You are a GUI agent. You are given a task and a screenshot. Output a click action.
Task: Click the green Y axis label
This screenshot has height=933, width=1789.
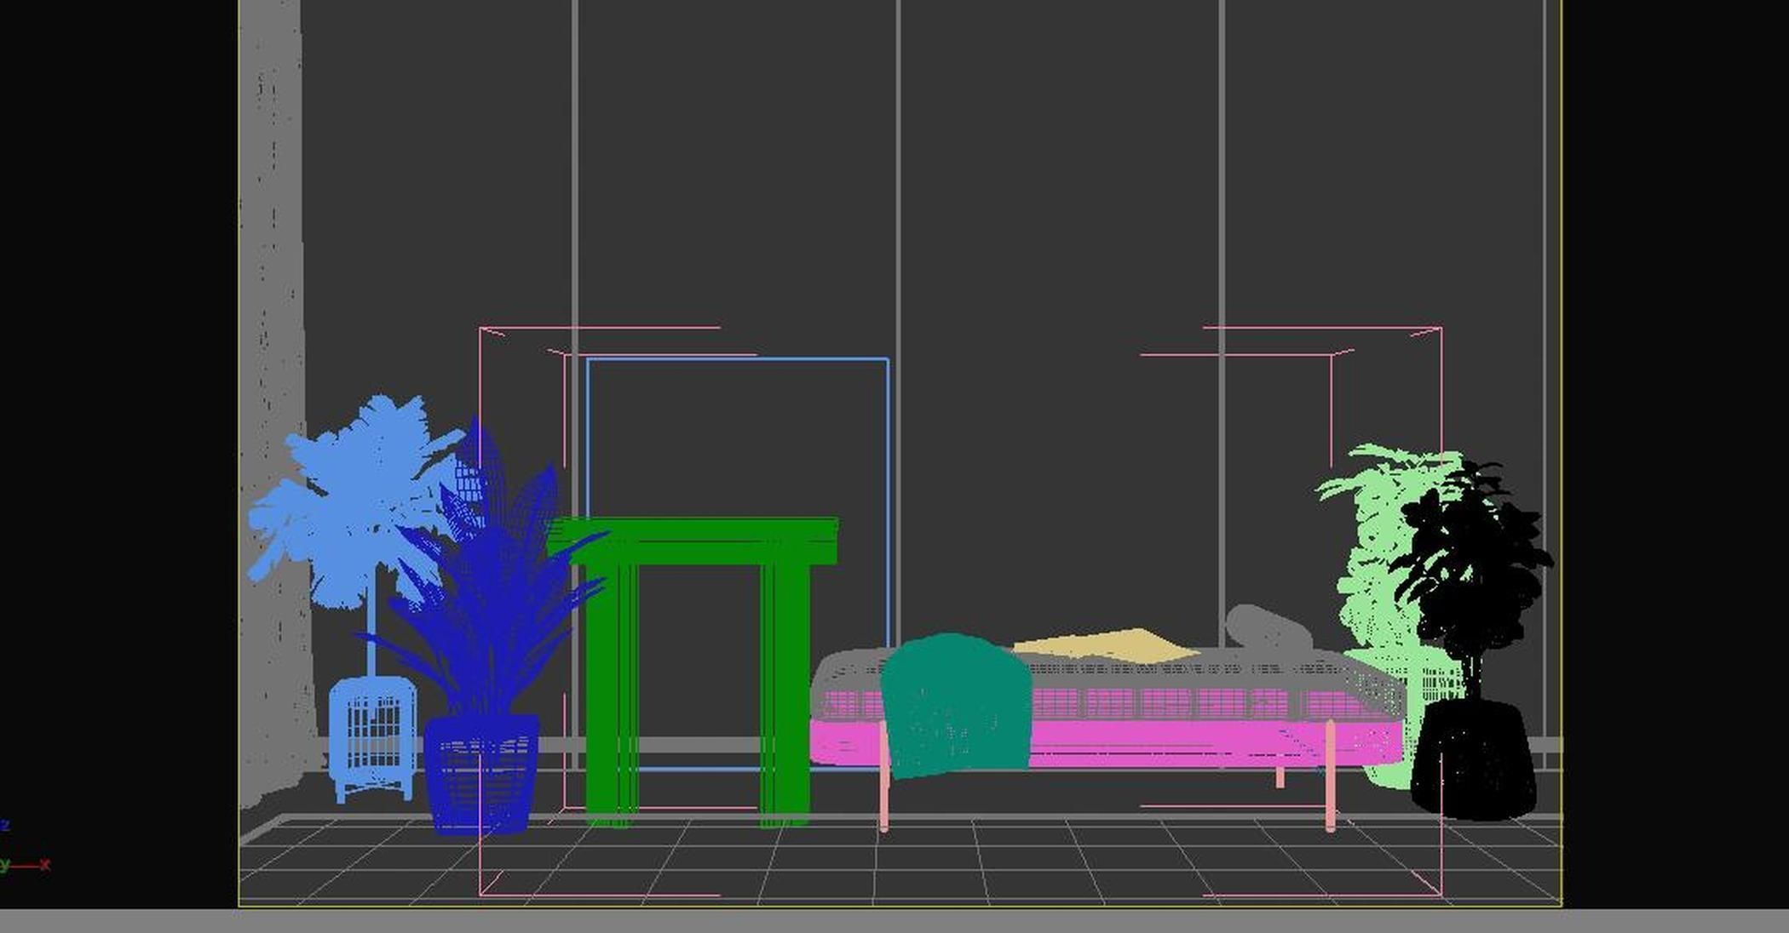[5, 866]
